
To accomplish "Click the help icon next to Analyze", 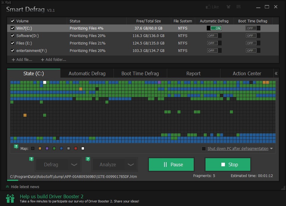I will click(88, 159).
